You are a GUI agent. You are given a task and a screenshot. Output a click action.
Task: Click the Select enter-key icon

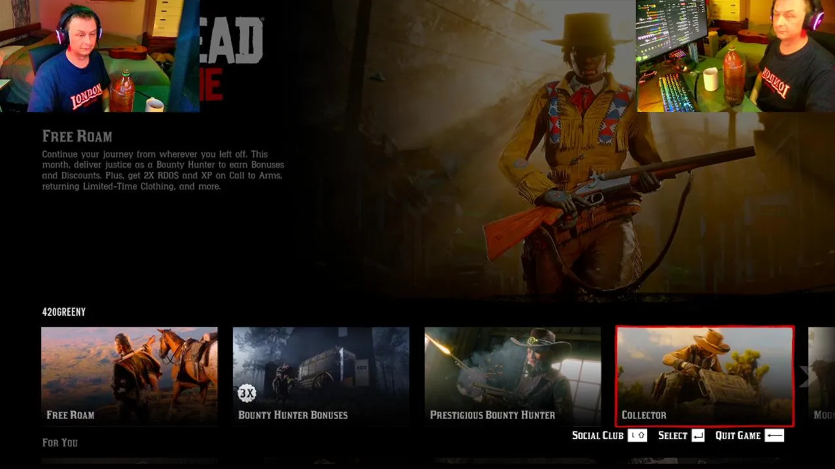698,435
